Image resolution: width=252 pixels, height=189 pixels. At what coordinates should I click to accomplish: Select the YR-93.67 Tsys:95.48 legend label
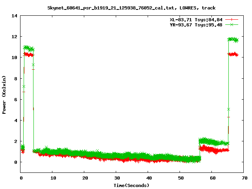tap(196, 25)
